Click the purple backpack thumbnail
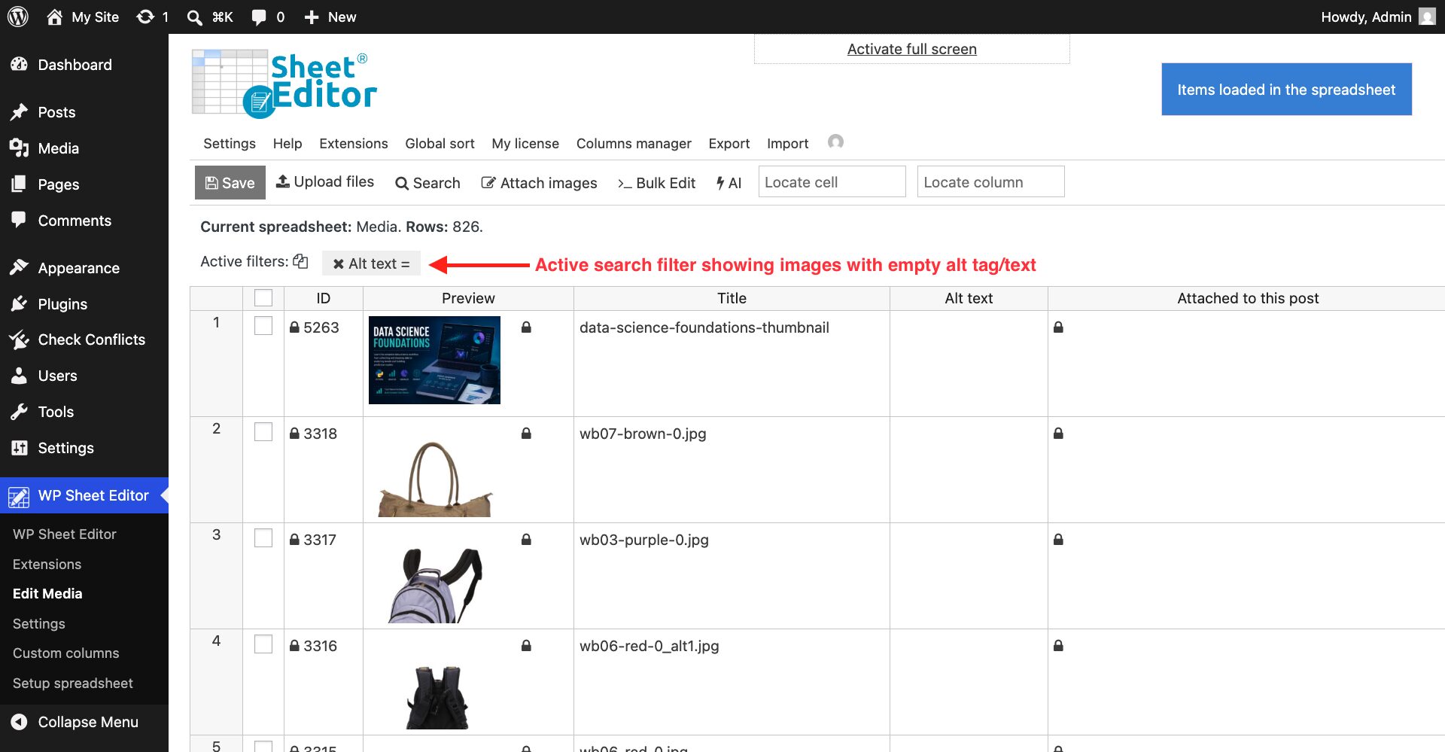 (435, 584)
